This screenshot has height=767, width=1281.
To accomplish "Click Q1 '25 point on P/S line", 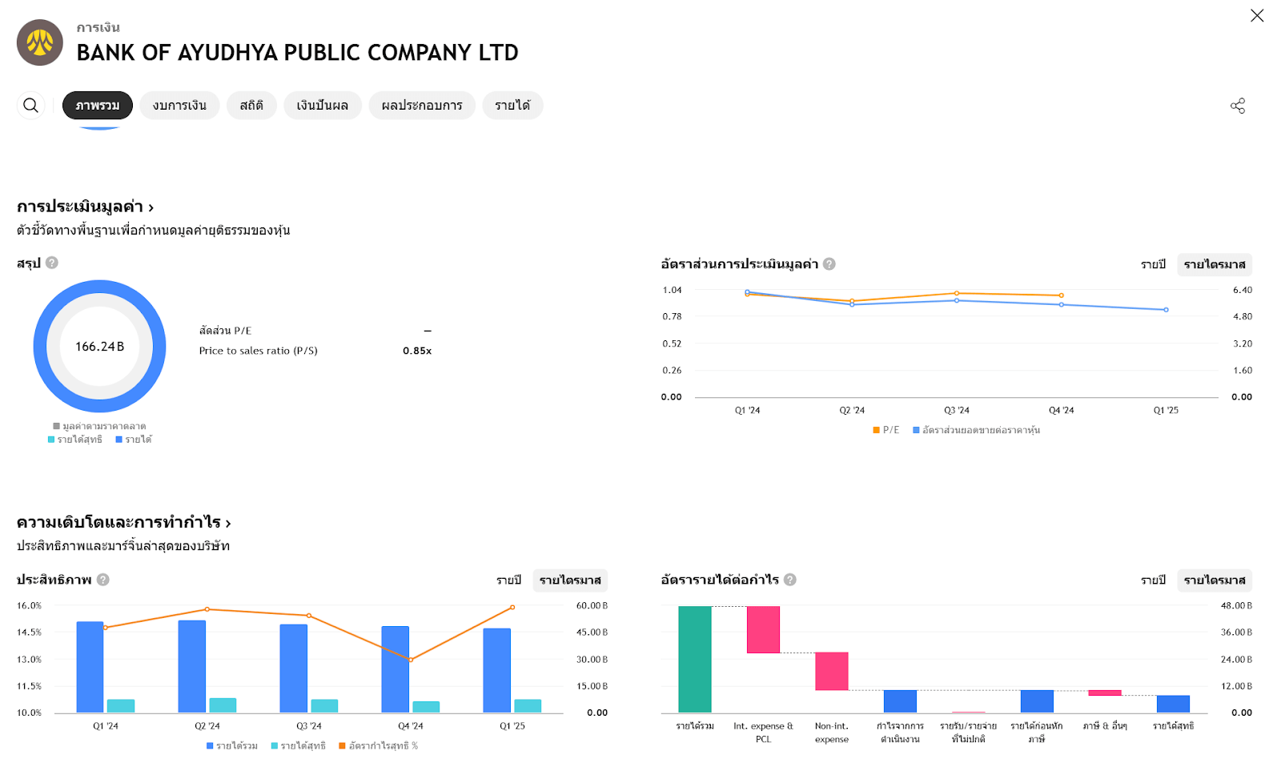I will pyautogui.click(x=1166, y=310).
